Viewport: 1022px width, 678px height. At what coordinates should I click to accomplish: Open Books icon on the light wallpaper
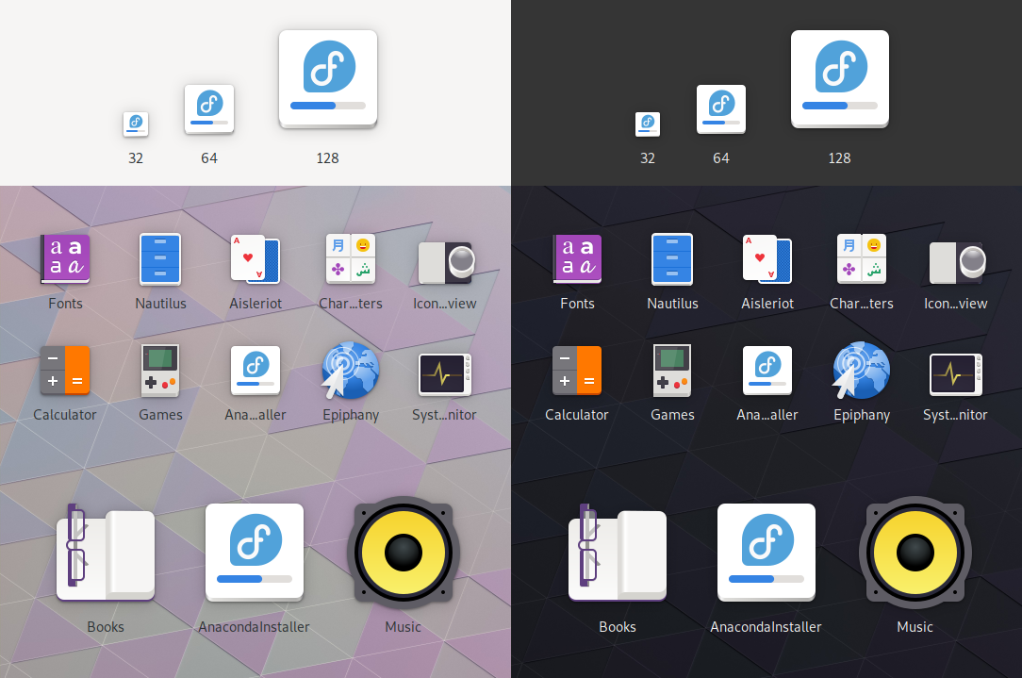pos(105,554)
